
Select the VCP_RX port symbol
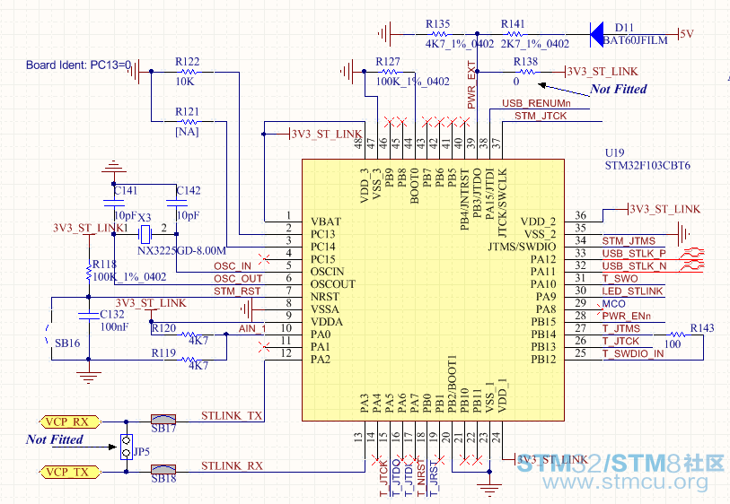pos(70,421)
